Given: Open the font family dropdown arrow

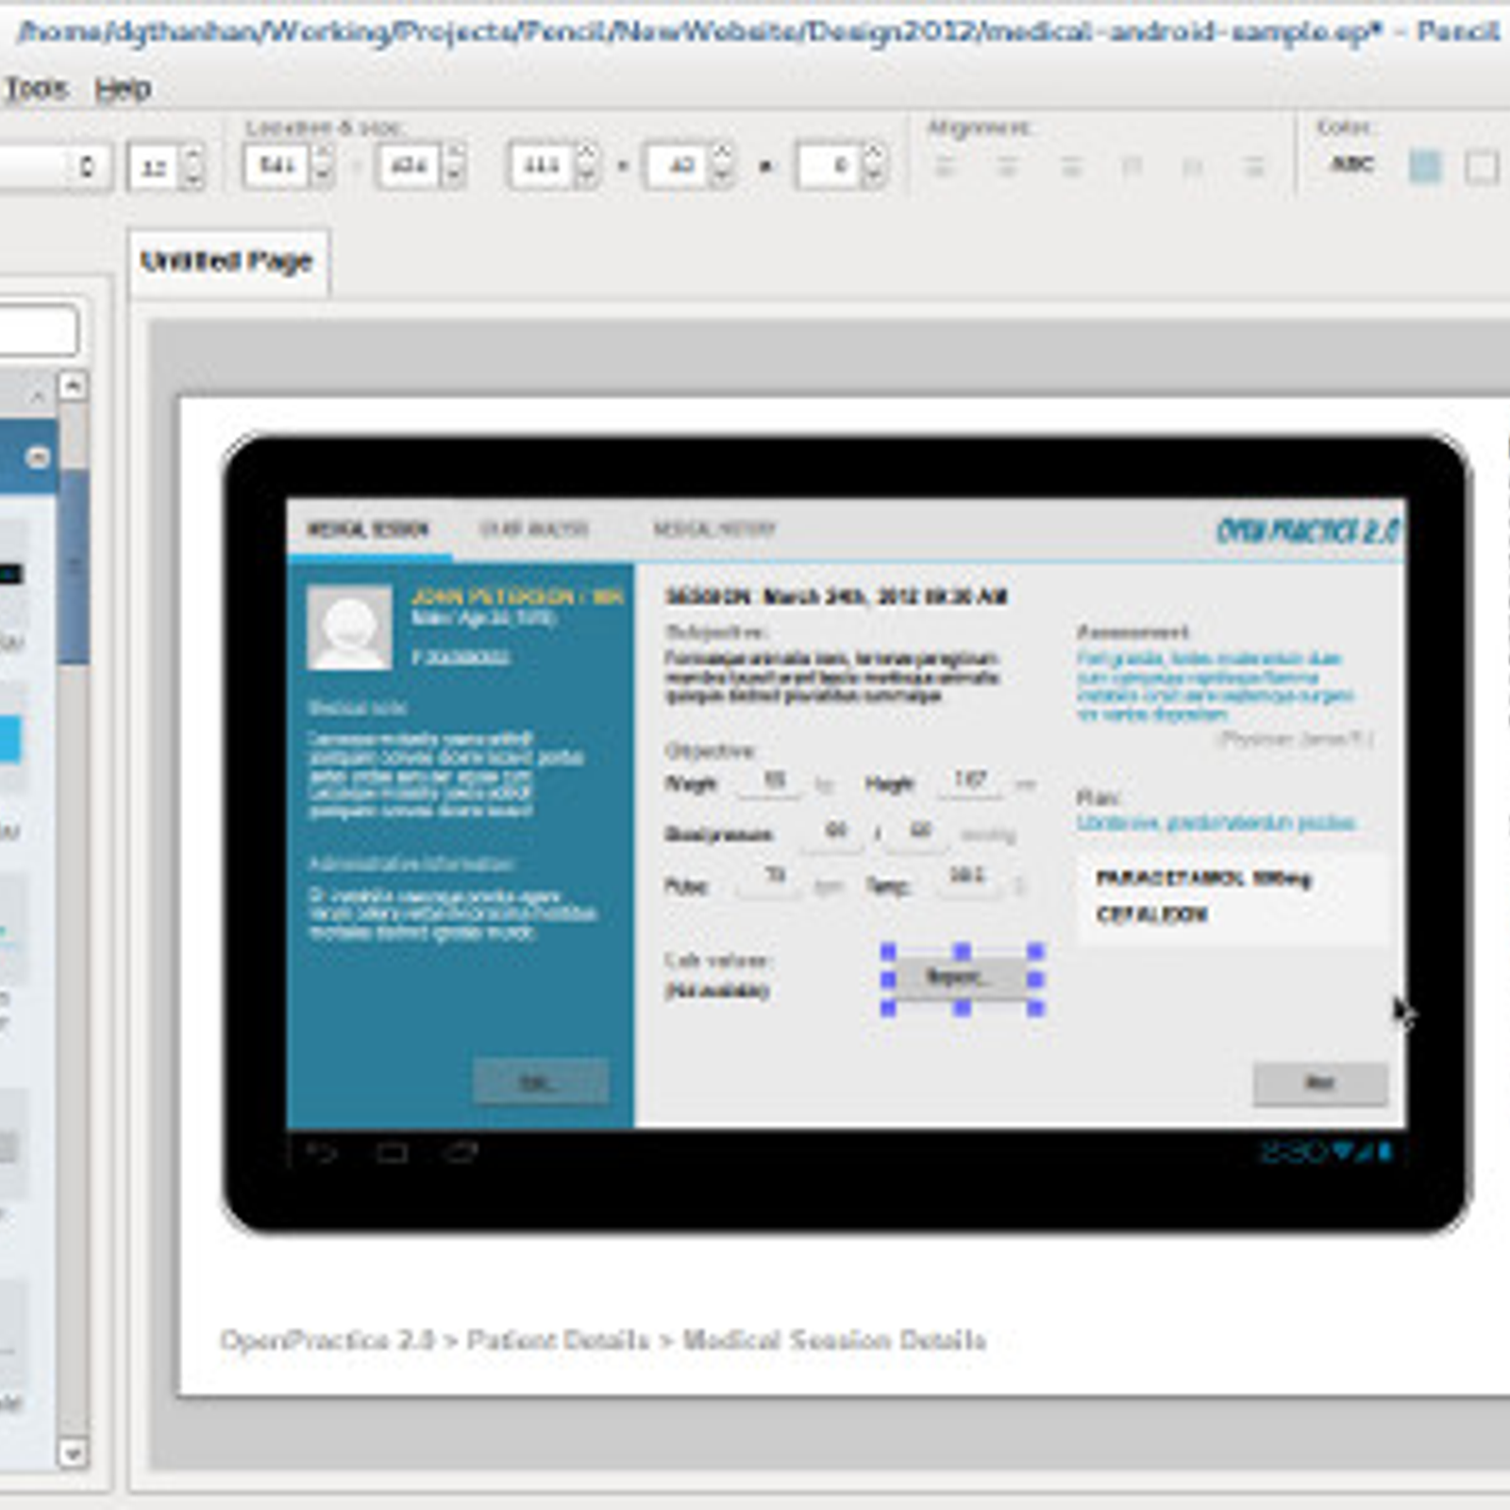Looking at the screenshot, I should [x=87, y=167].
